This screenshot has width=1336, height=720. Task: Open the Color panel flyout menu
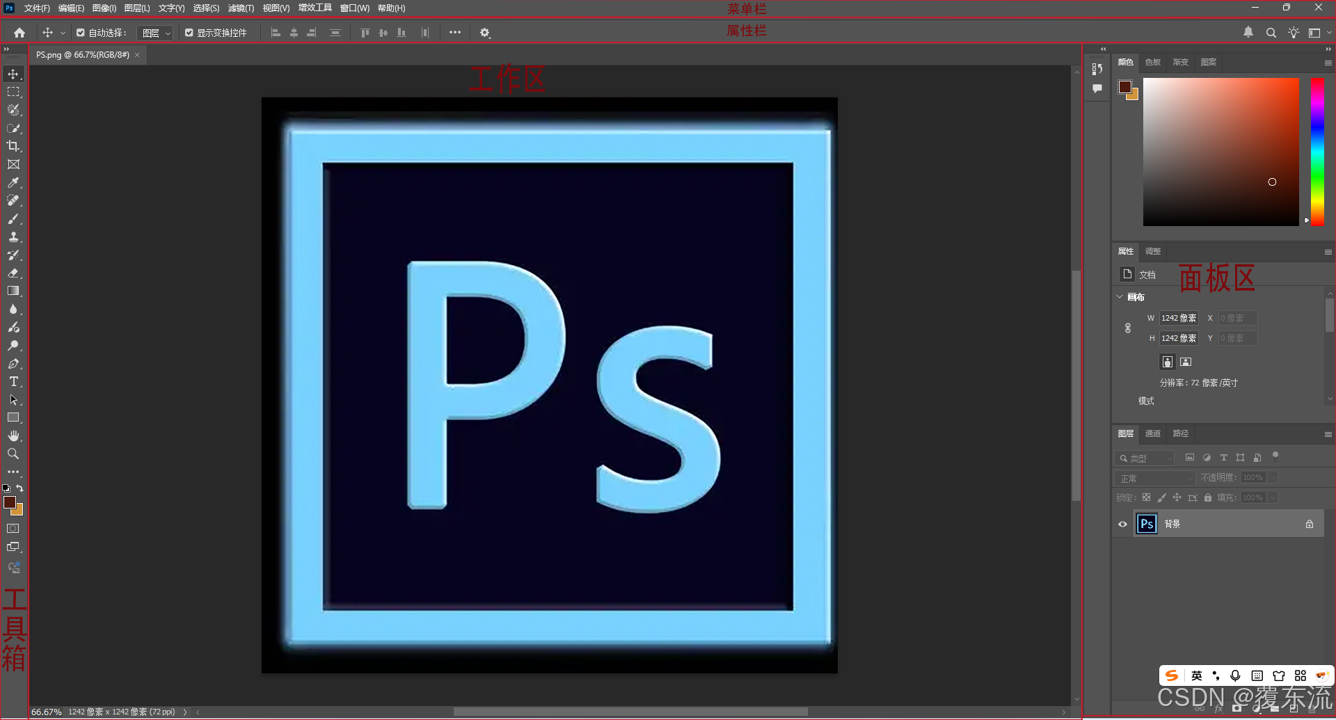[x=1328, y=63]
